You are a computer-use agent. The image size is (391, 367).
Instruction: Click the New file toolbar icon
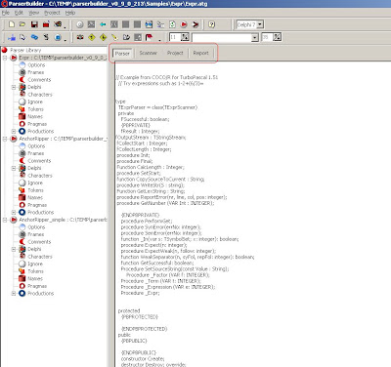[12, 24]
